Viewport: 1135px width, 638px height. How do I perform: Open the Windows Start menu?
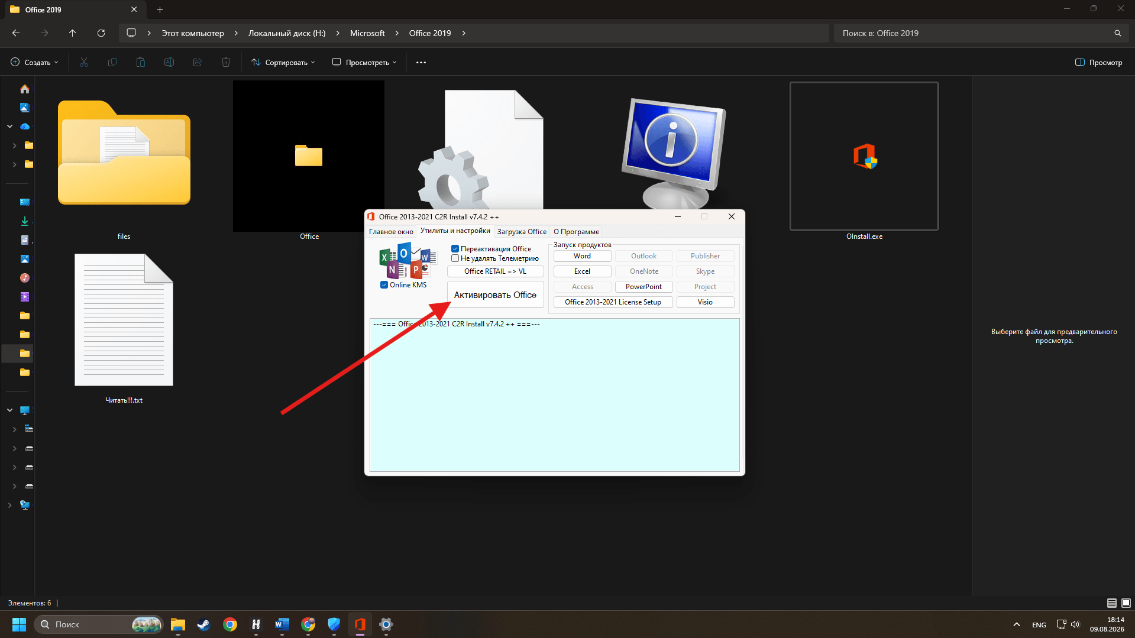coord(19,624)
